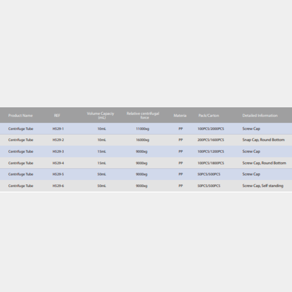Click 50PCS/500PCS in H529-5 row

209,174
